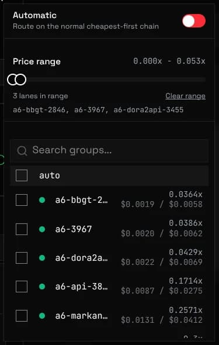Focus the Search groups input field
The image size is (219, 345).
[x=109, y=151]
